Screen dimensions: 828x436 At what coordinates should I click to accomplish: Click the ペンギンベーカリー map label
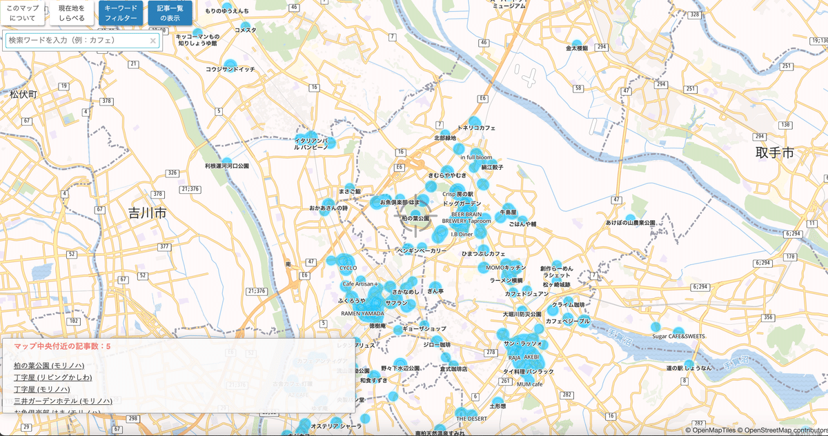[x=422, y=251]
